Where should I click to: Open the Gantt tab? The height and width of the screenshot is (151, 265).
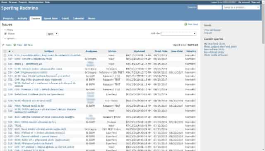coord(65,19)
